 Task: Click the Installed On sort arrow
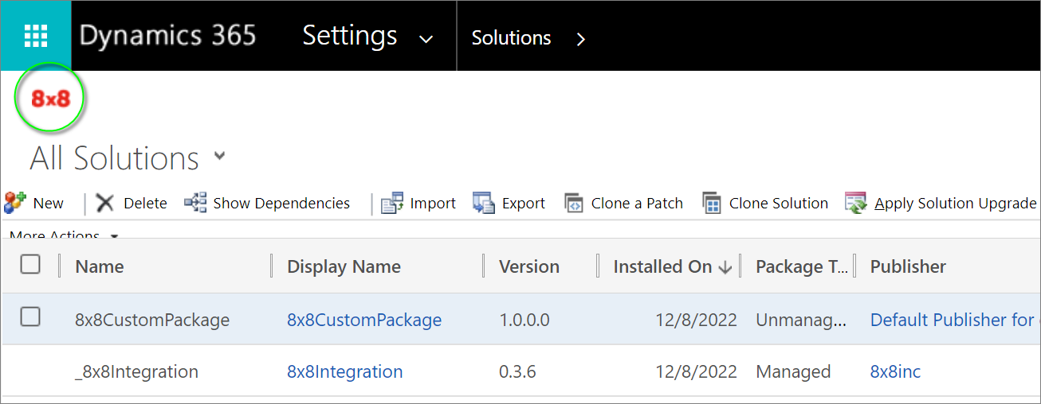click(725, 267)
